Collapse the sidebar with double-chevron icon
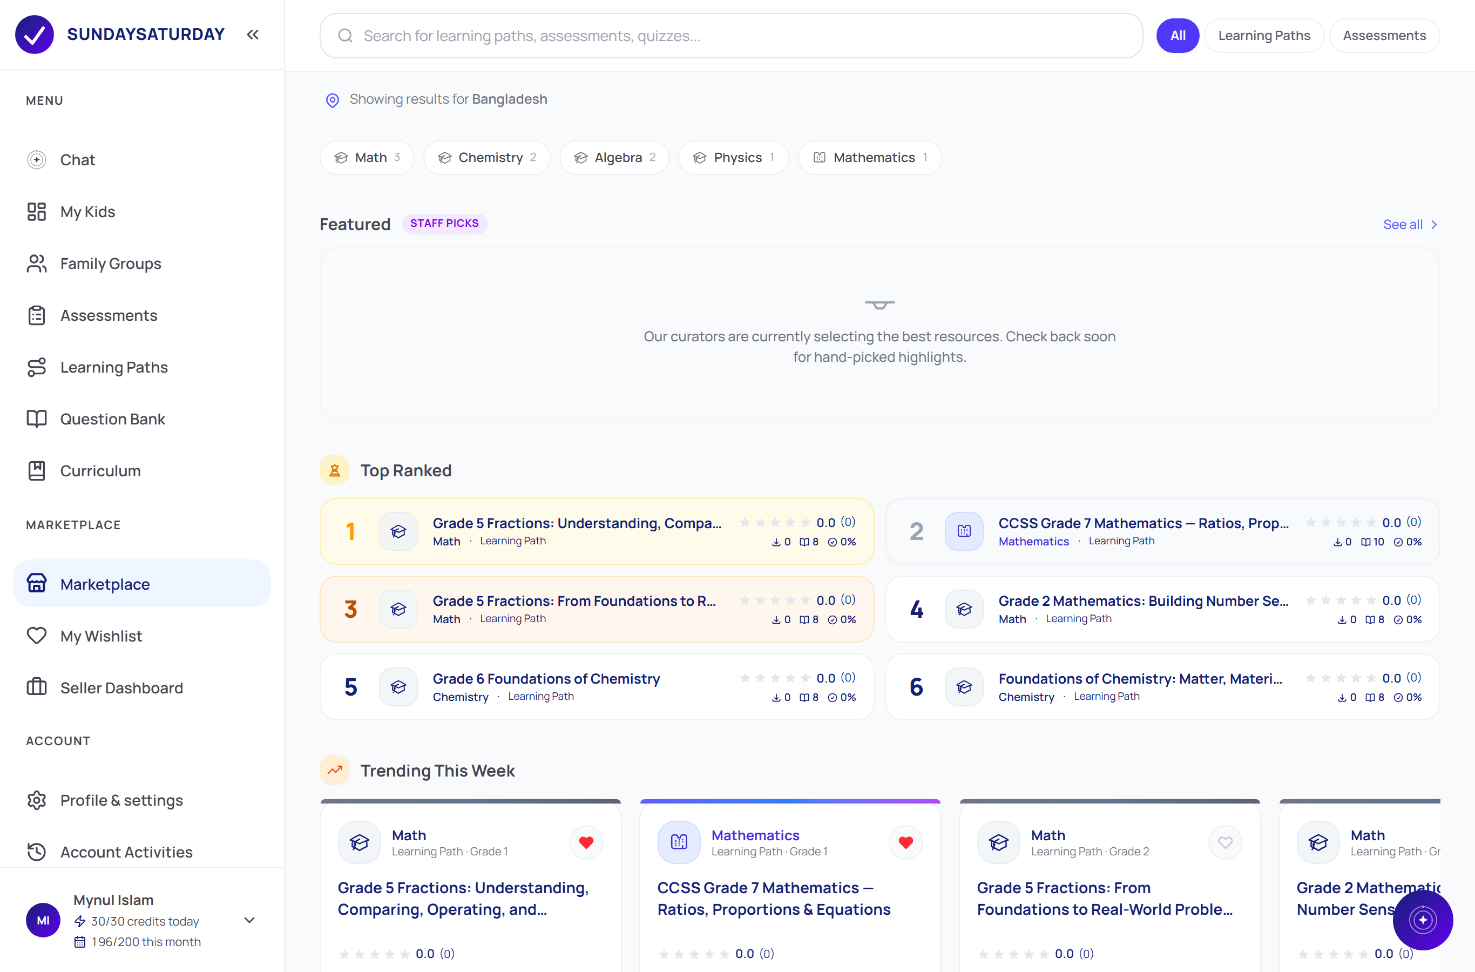Viewport: 1475px width, 972px height. click(252, 35)
